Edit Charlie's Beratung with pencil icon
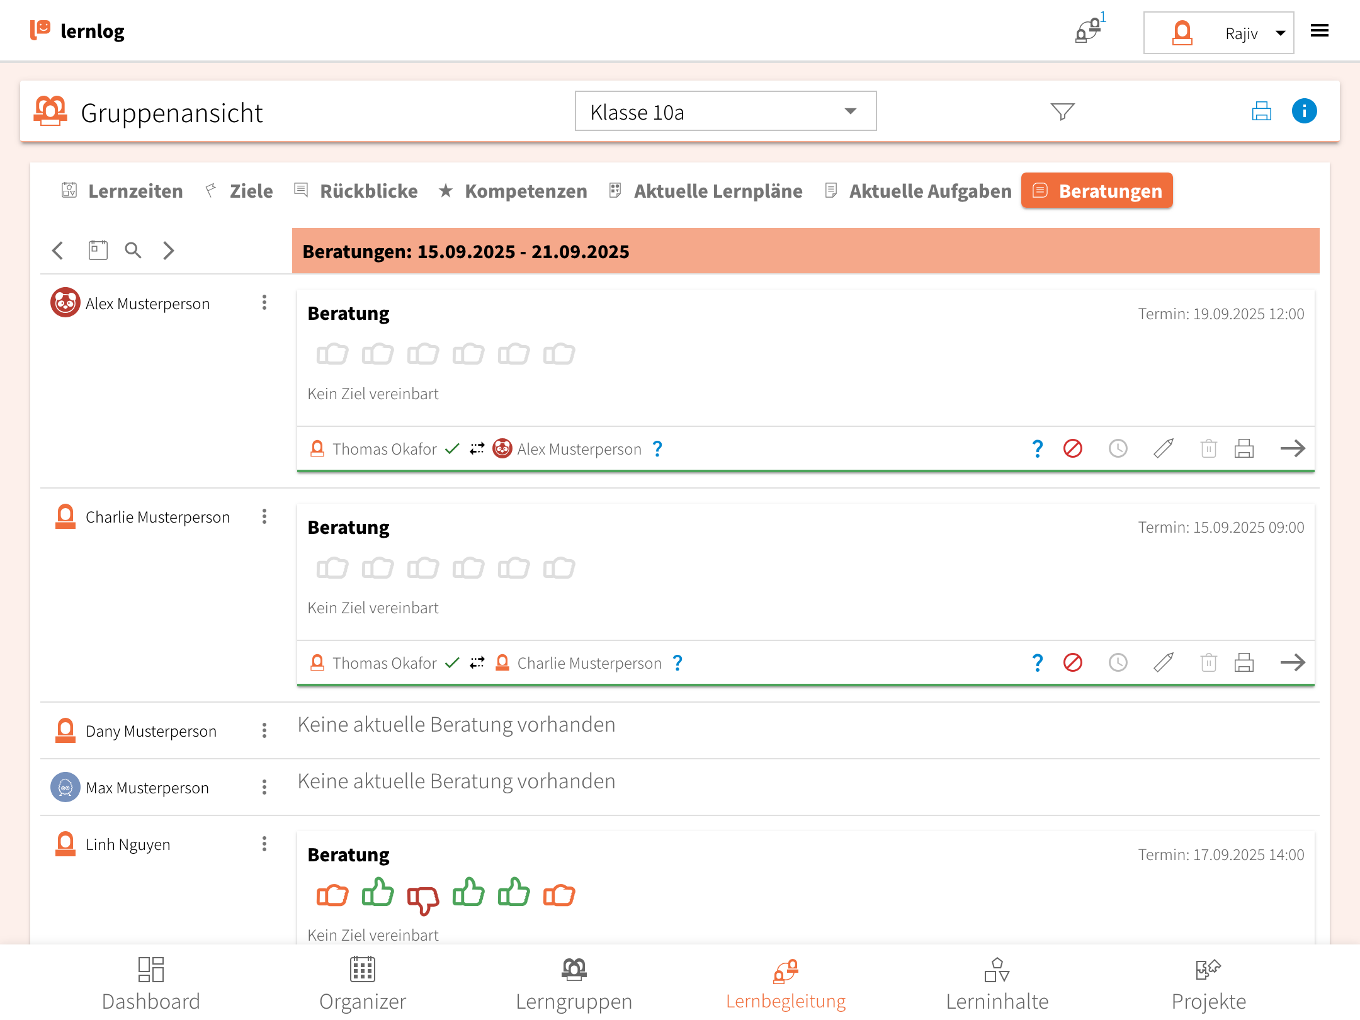Viewport: 1360px width, 1020px height. point(1163,662)
